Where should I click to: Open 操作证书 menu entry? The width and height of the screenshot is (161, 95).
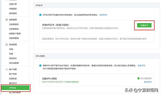pos(13,83)
